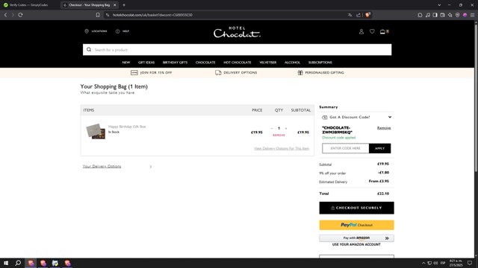This screenshot has width=478, height=268.
Task: Click the address bar URL
Action: coord(152,15)
